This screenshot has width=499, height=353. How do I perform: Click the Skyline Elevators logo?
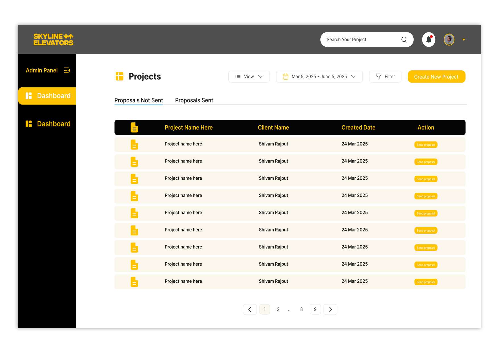[53, 40]
